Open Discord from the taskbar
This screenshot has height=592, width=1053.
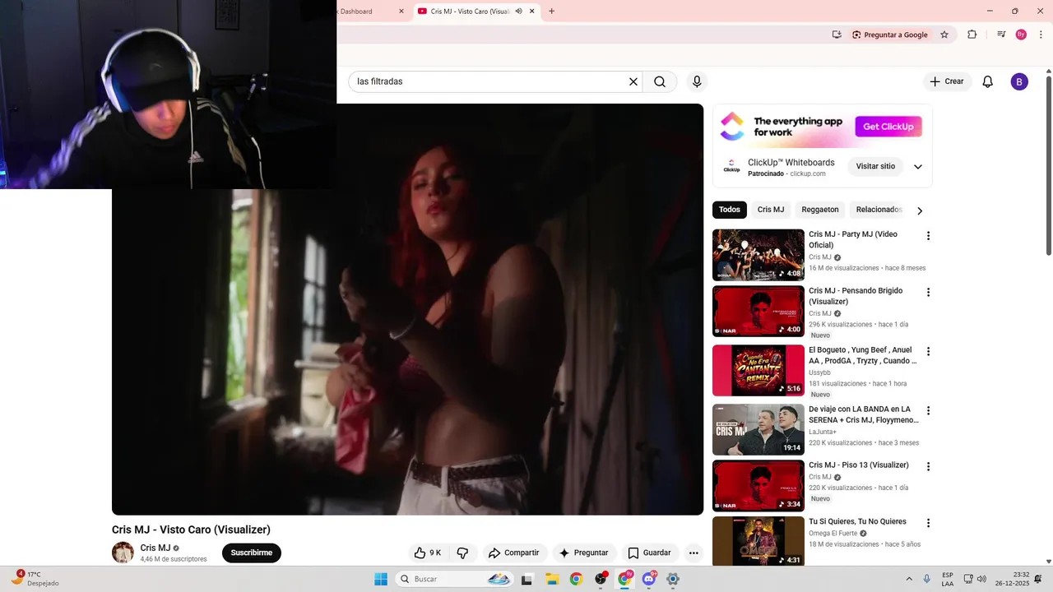point(649,579)
